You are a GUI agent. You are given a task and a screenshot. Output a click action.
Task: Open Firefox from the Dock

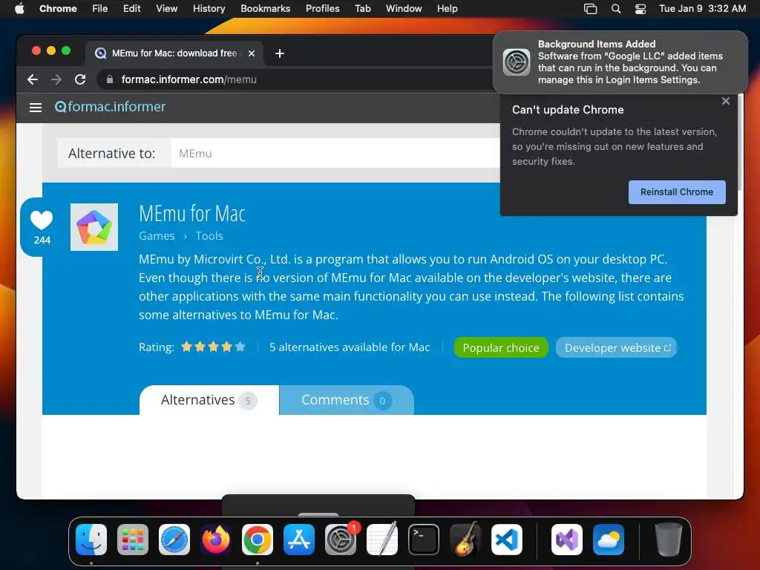pos(216,540)
